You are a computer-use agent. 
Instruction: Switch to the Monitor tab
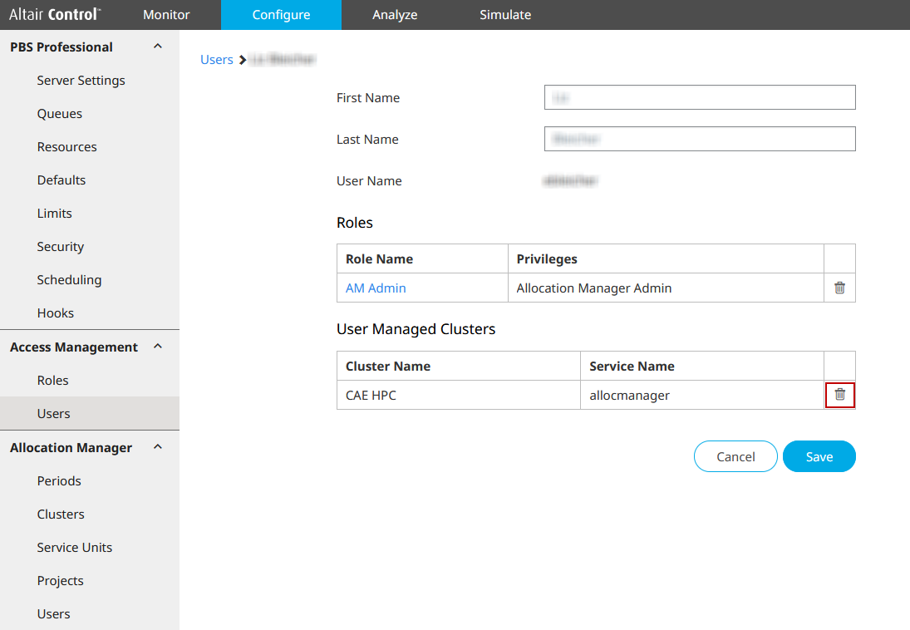click(166, 15)
